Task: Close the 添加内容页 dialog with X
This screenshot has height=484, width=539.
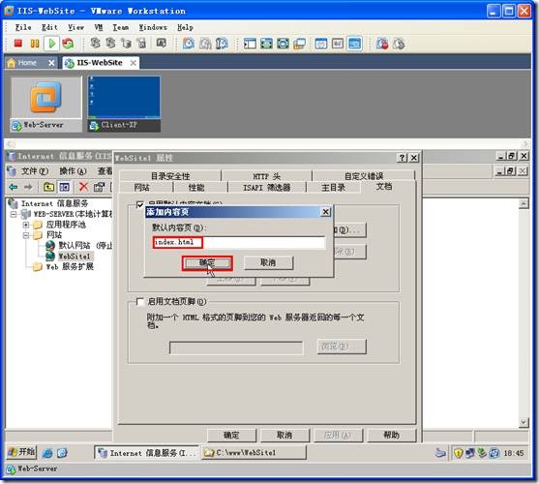Action: [x=325, y=212]
